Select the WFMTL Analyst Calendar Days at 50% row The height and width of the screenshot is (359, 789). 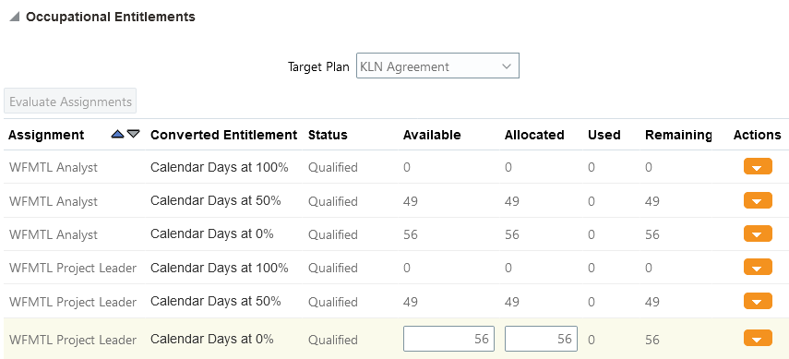(x=396, y=200)
